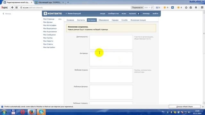Image resolution: width=205 pixels, height=115 pixels.
Task: Click the Firefox taskbar icon
Action: click(31, 112)
